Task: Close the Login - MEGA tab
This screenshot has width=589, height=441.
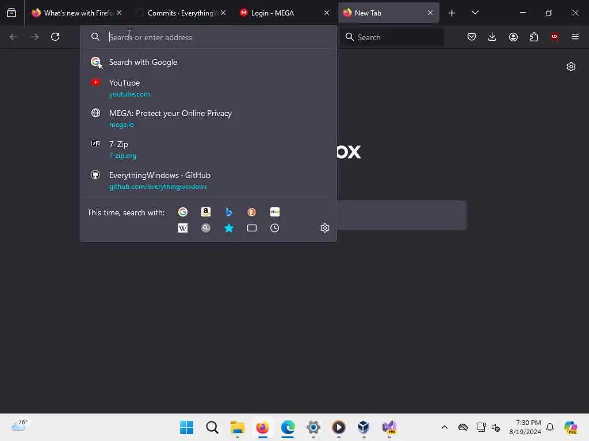Action: (327, 13)
